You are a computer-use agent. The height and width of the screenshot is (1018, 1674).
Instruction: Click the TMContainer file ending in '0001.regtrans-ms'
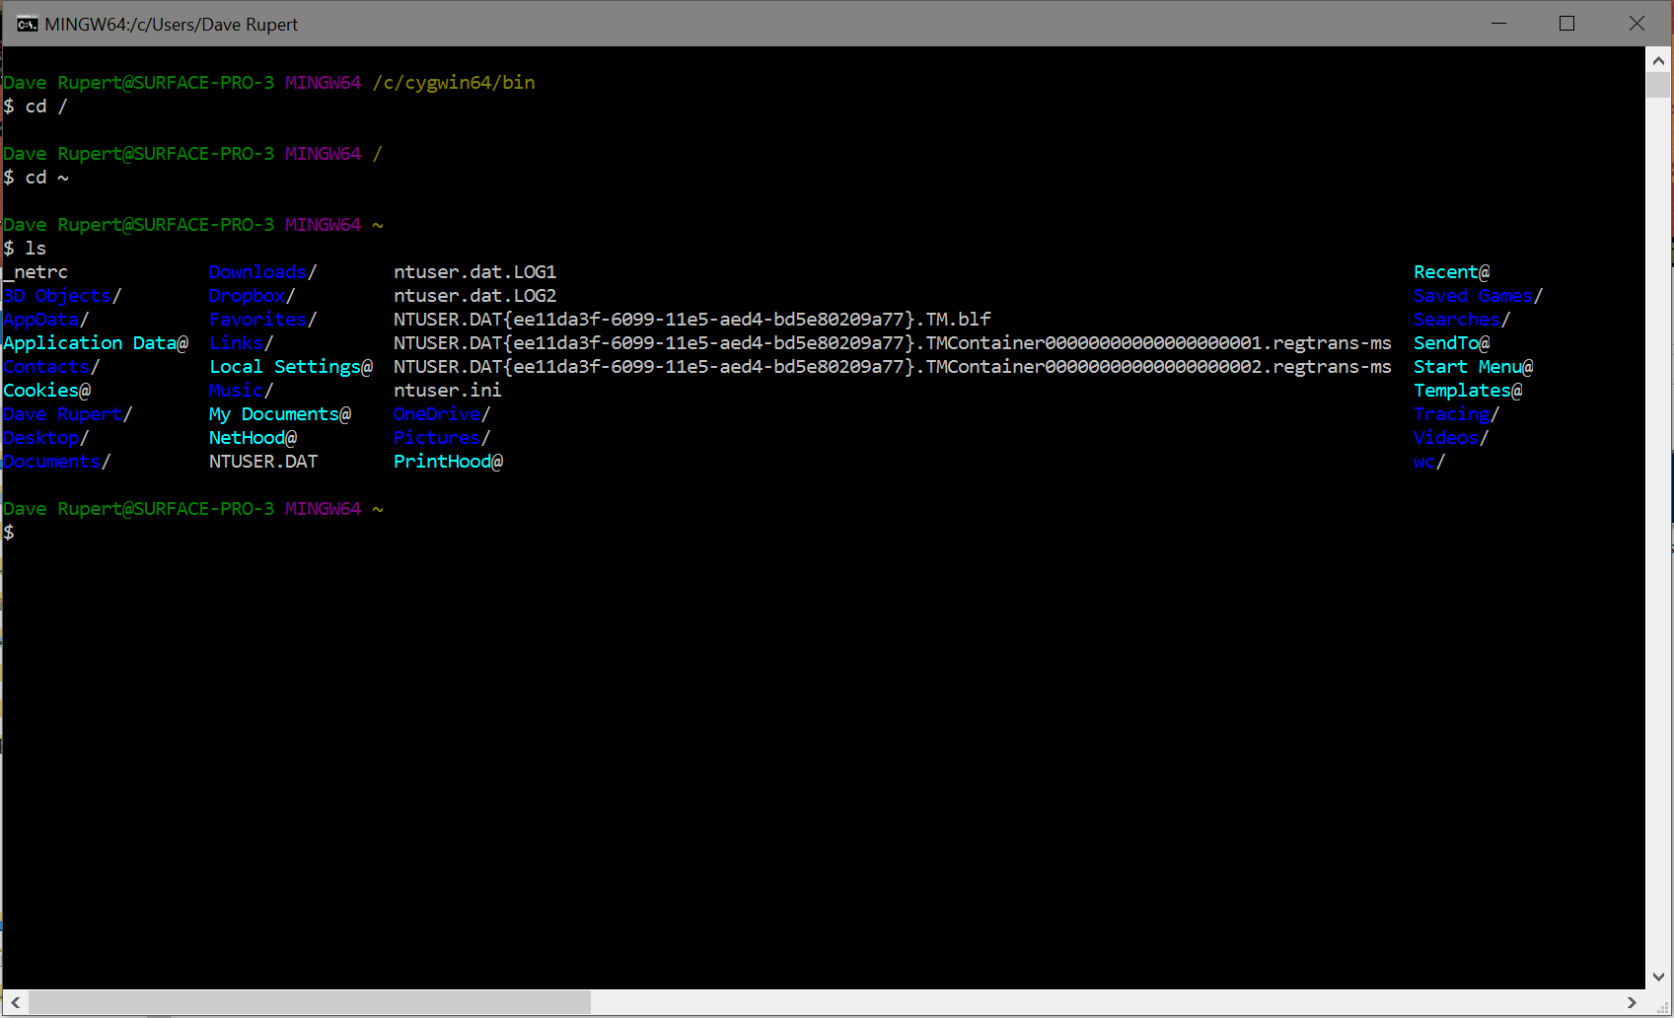pyautogui.click(x=893, y=343)
